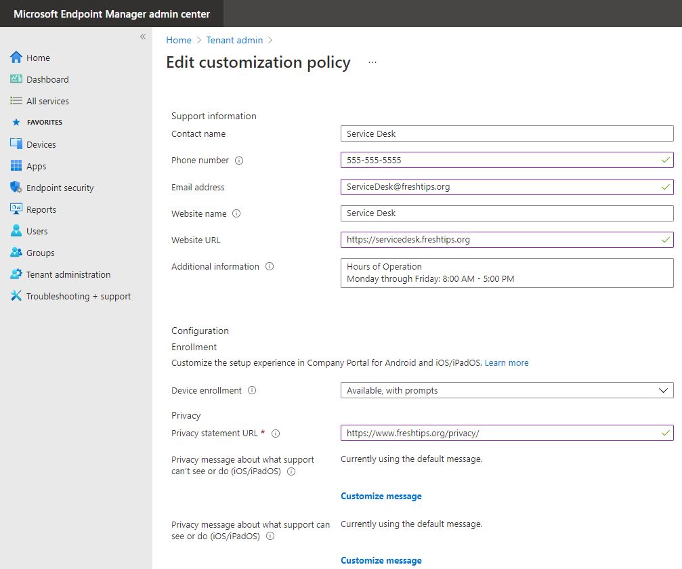Select Apps label in the sidebar

pos(36,167)
